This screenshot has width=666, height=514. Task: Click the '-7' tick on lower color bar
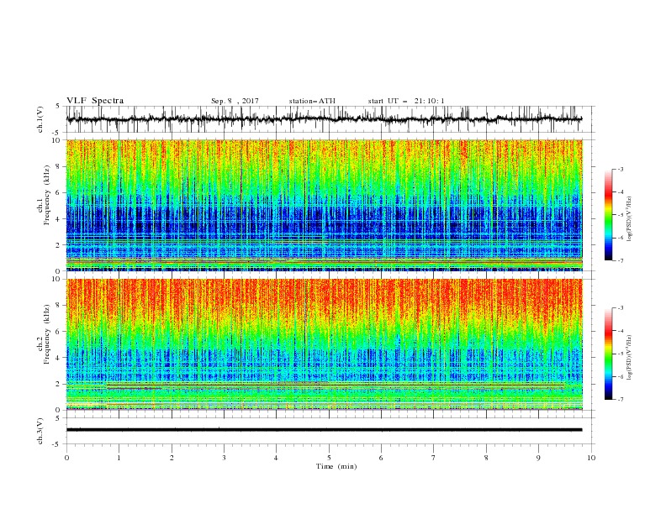click(620, 400)
